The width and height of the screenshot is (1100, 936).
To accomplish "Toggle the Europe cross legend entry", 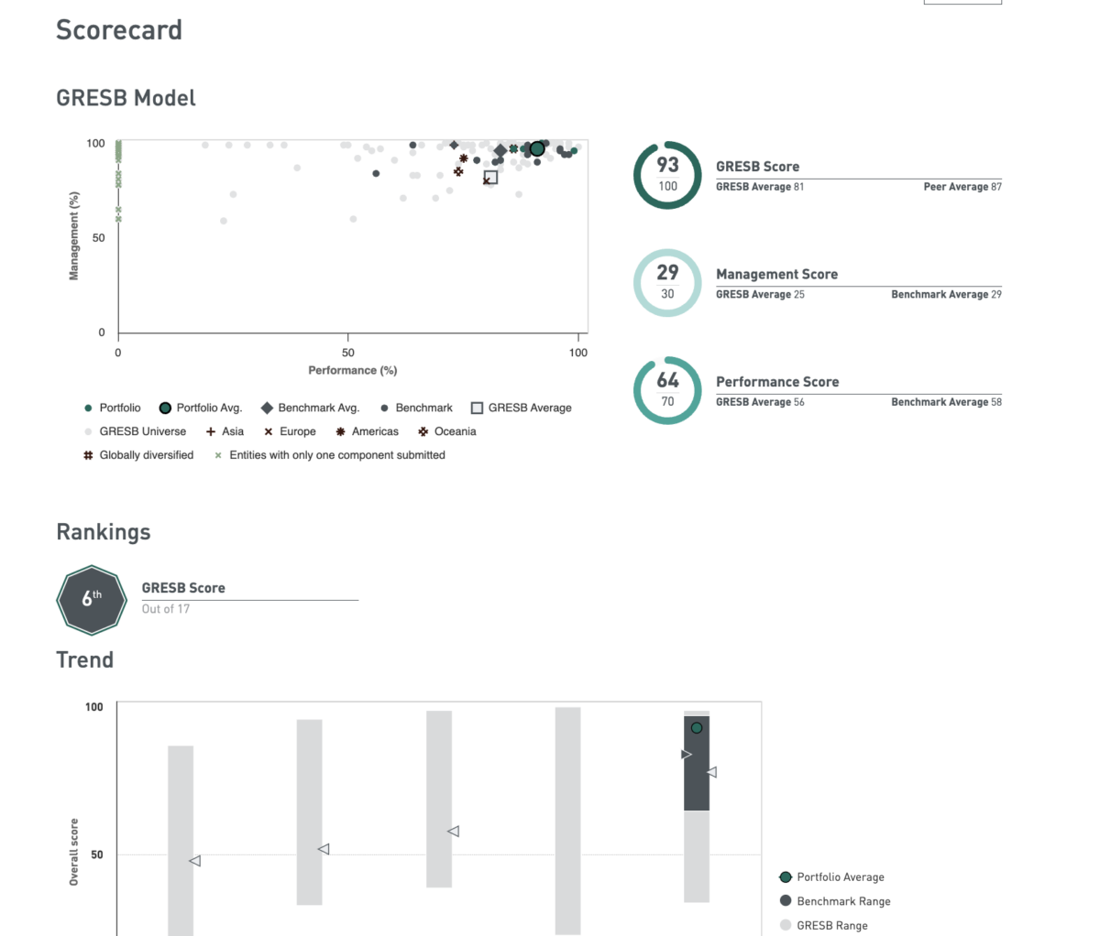I will [x=290, y=431].
